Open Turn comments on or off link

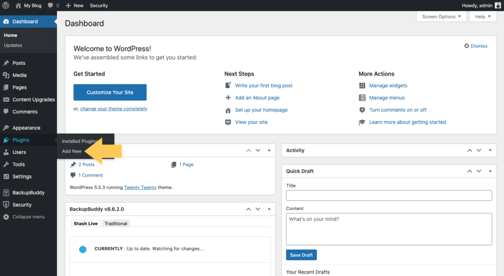tap(398, 110)
